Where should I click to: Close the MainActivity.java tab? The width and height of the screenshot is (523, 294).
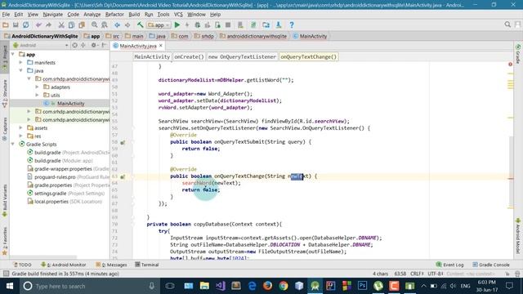tap(161, 46)
